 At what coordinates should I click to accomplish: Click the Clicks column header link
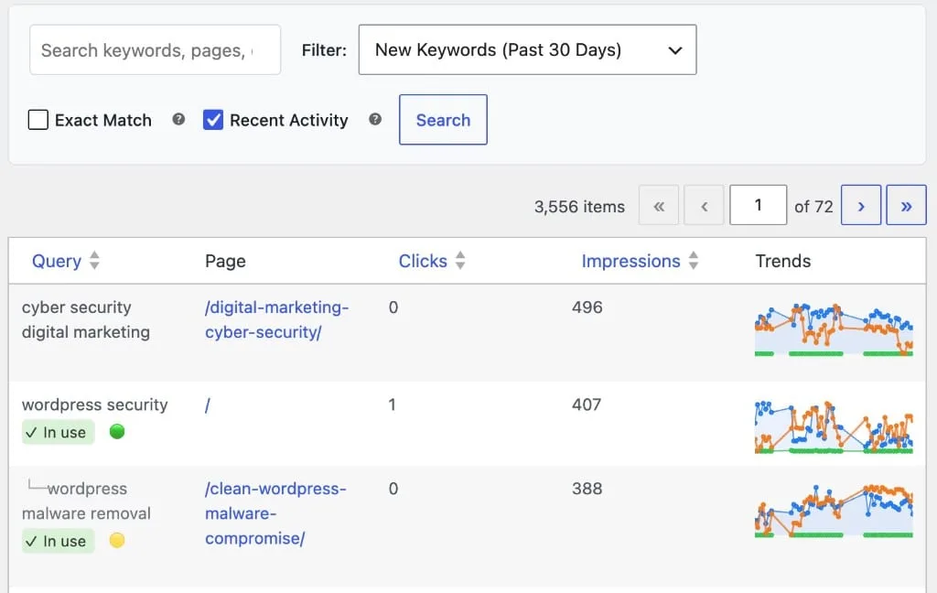[x=423, y=261]
